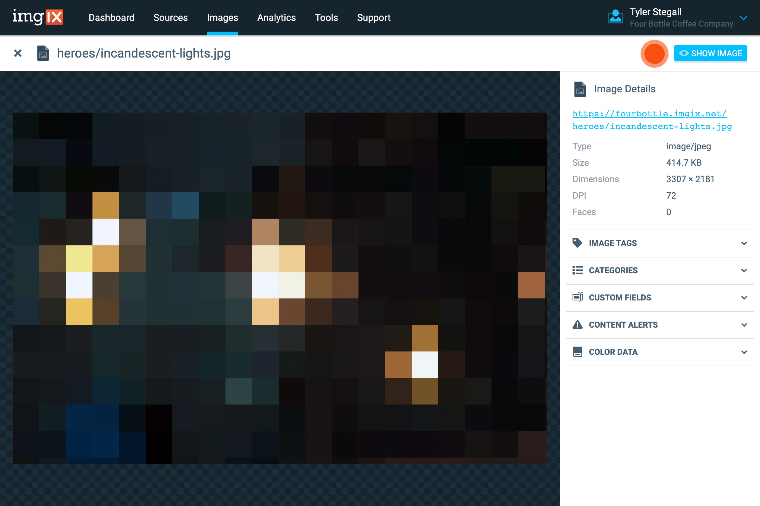760x506 pixels.
Task: Select the tag icon next to IMAGE TAGS
Action: pos(578,243)
